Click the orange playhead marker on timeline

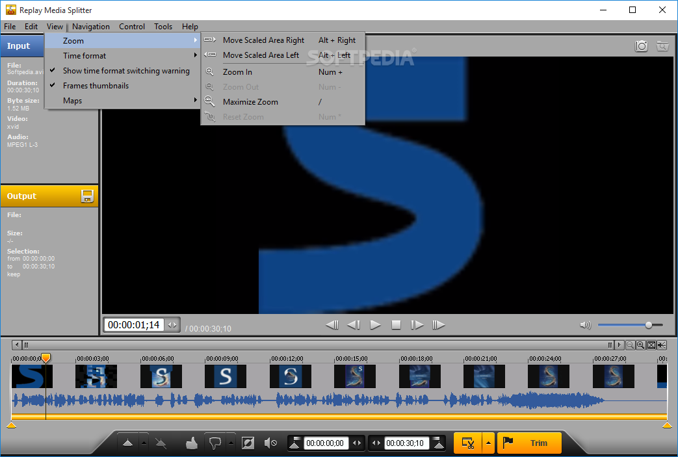(x=46, y=358)
